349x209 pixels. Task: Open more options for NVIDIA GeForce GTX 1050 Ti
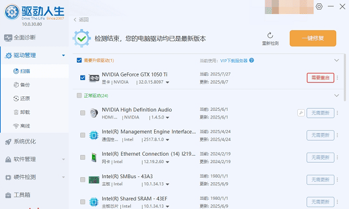pos(337,78)
